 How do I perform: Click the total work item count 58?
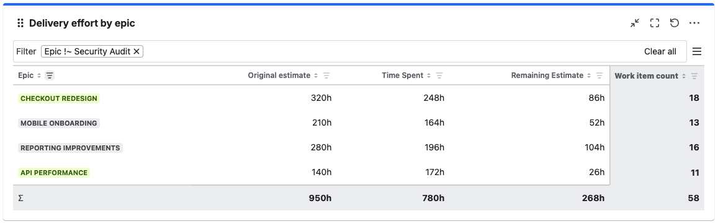coord(694,198)
